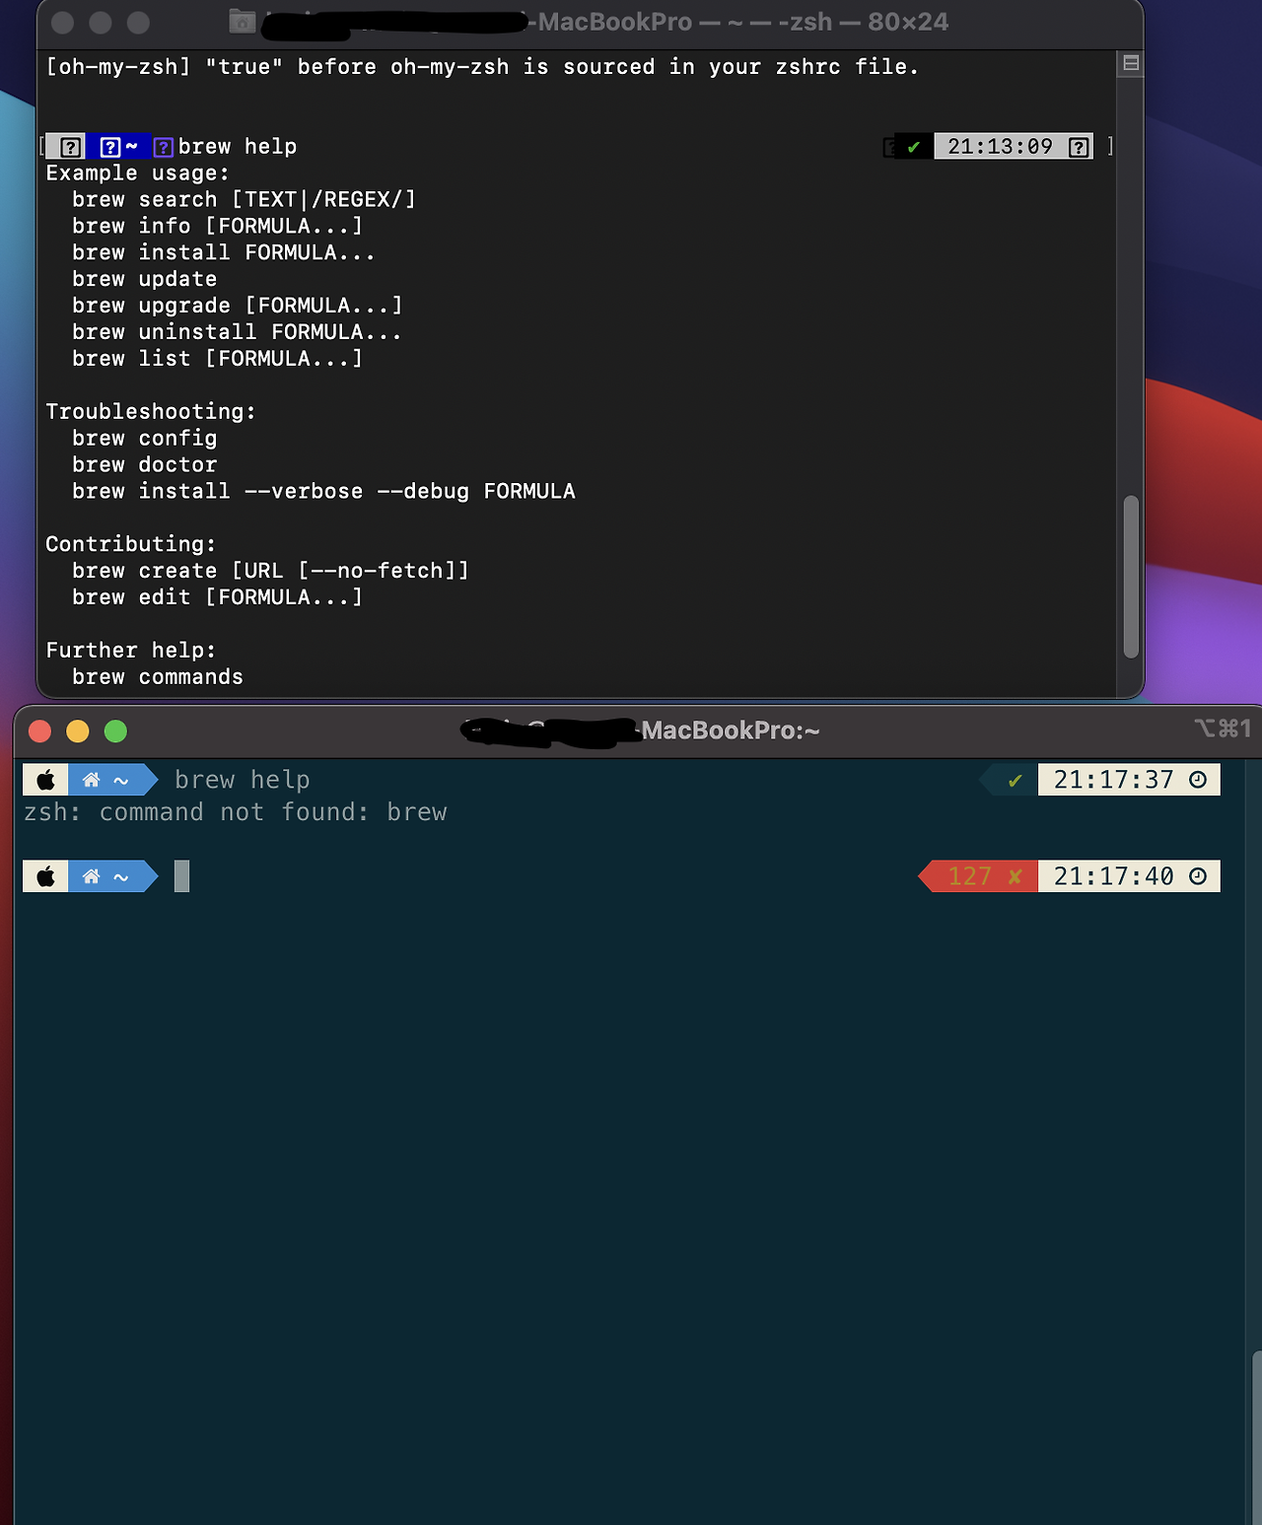Click the home icon in the second iTerm prompt

click(92, 876)
